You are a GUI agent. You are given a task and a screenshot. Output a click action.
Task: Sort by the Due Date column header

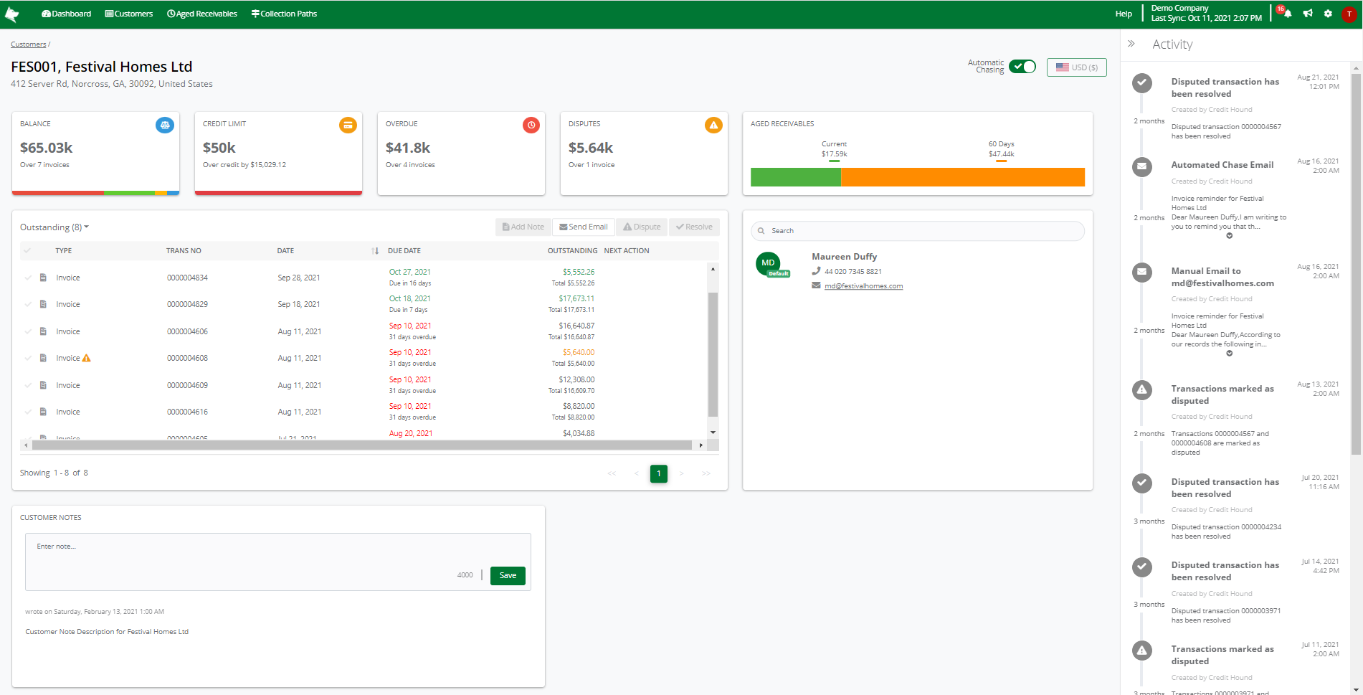404,250
